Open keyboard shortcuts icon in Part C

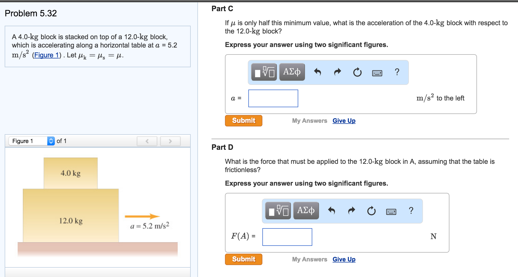pyautogui.click(x=377, y=73)
